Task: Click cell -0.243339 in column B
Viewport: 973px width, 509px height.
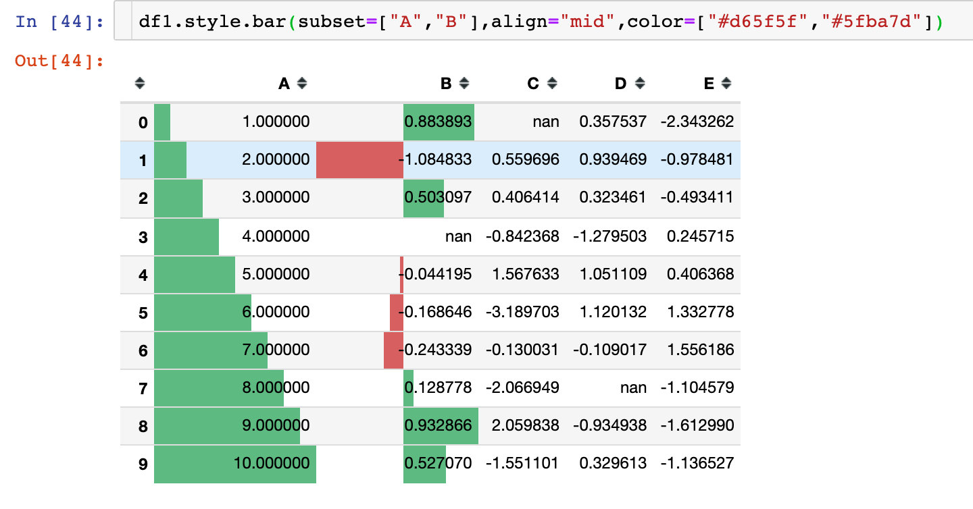Action: click(x=435, y=349)
